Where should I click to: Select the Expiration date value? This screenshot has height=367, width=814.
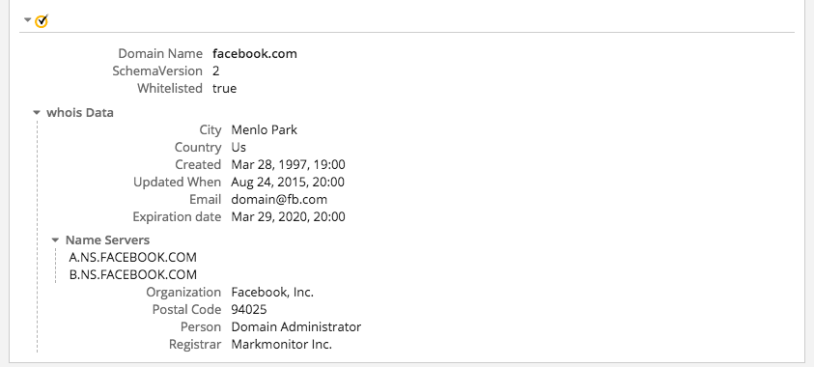point(288,216)
